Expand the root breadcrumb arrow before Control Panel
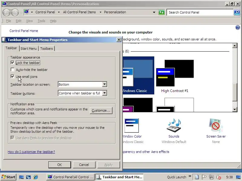The height and width of the screenshot is (181, 242). 32,12
